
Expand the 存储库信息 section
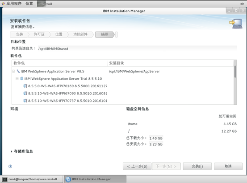click(x=12, y=151)
